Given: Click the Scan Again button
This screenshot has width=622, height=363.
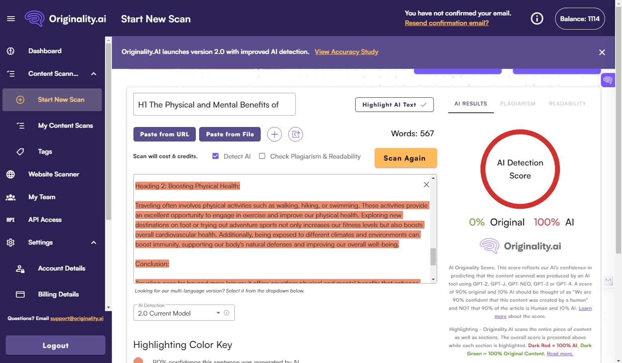Looking at the screenshot, I should click(405, 158).
